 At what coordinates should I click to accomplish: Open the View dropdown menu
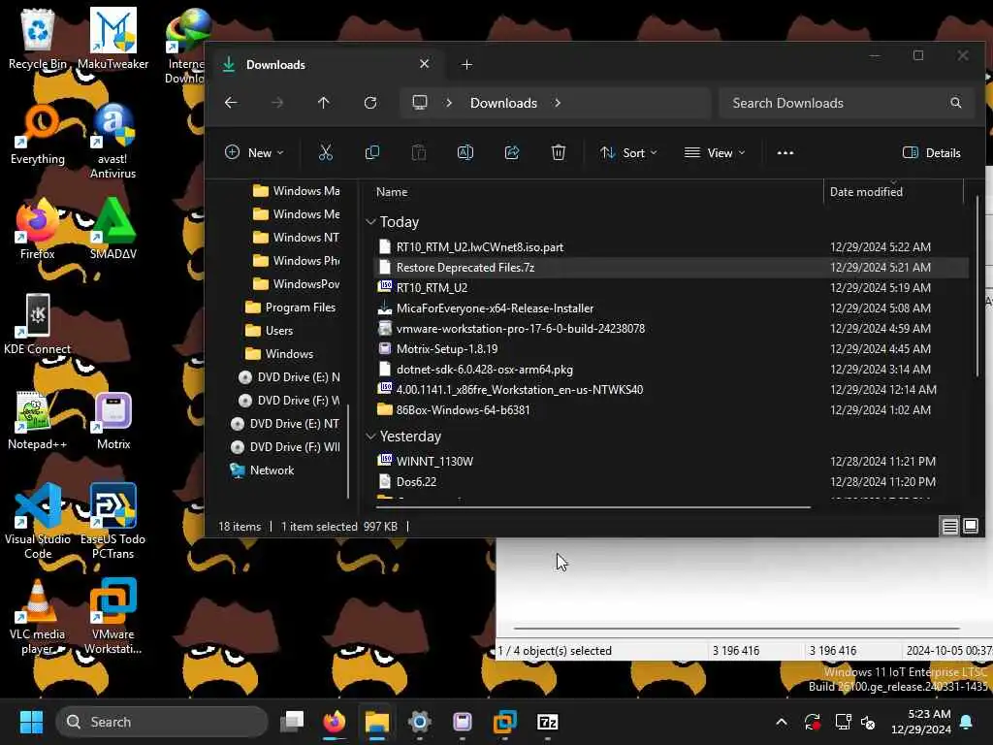click(x=715, y=152)
